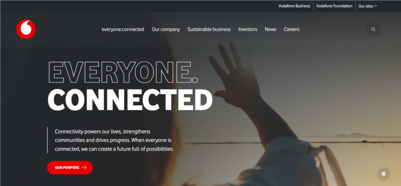Click the CONNECTED bold headline

[130, 100]
